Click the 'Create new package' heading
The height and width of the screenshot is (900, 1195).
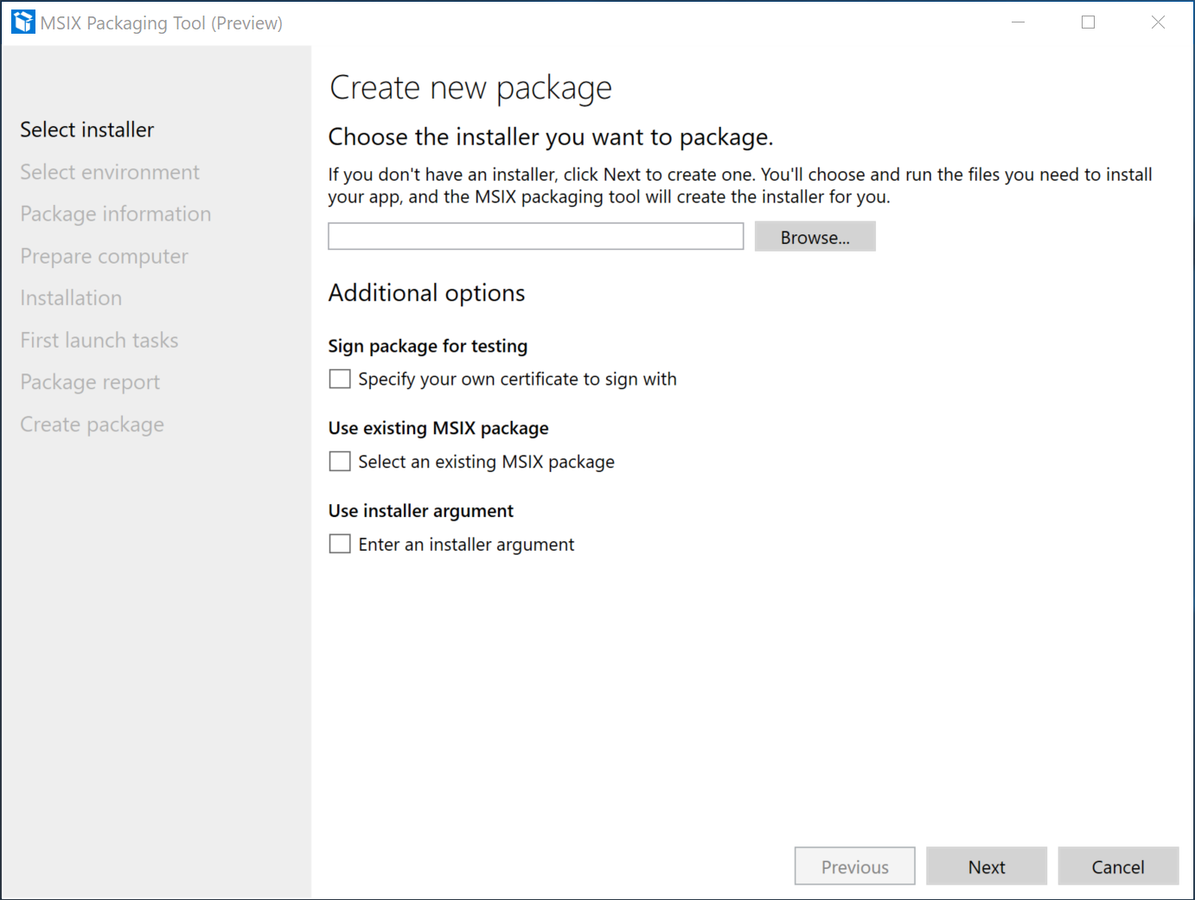(471, 88)
